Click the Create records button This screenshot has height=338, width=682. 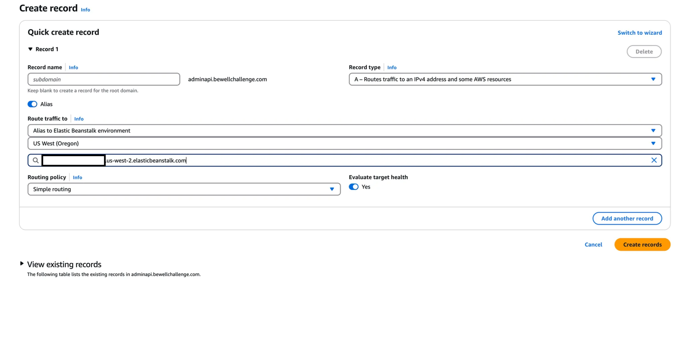(642, 244)
